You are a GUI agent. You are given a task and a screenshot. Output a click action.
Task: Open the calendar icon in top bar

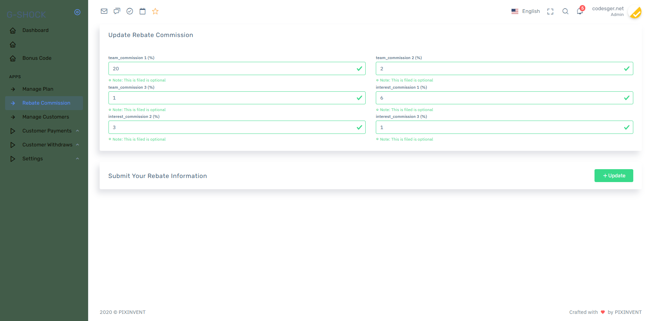[x=143, y=11]
